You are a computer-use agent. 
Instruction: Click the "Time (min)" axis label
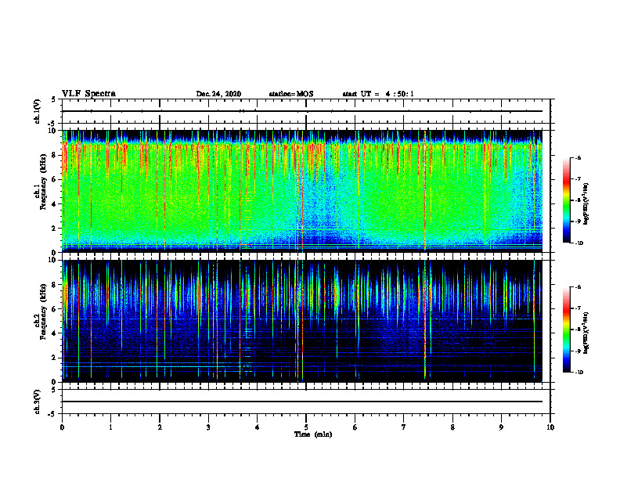pyautogui.click(x=313, y=434)
